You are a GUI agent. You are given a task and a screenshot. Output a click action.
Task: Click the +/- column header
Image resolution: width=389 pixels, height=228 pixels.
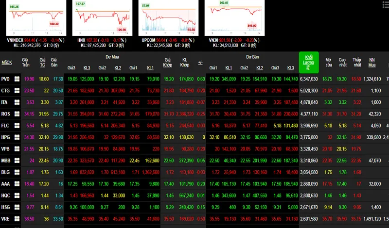(200, 63)
